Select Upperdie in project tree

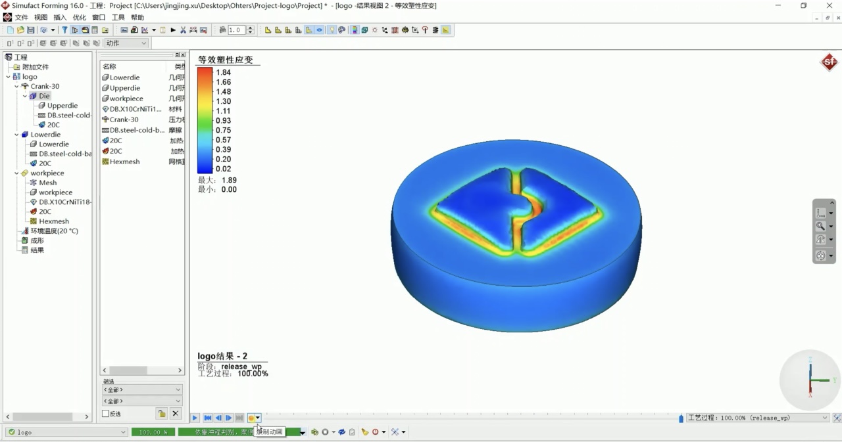click(62, 106)
